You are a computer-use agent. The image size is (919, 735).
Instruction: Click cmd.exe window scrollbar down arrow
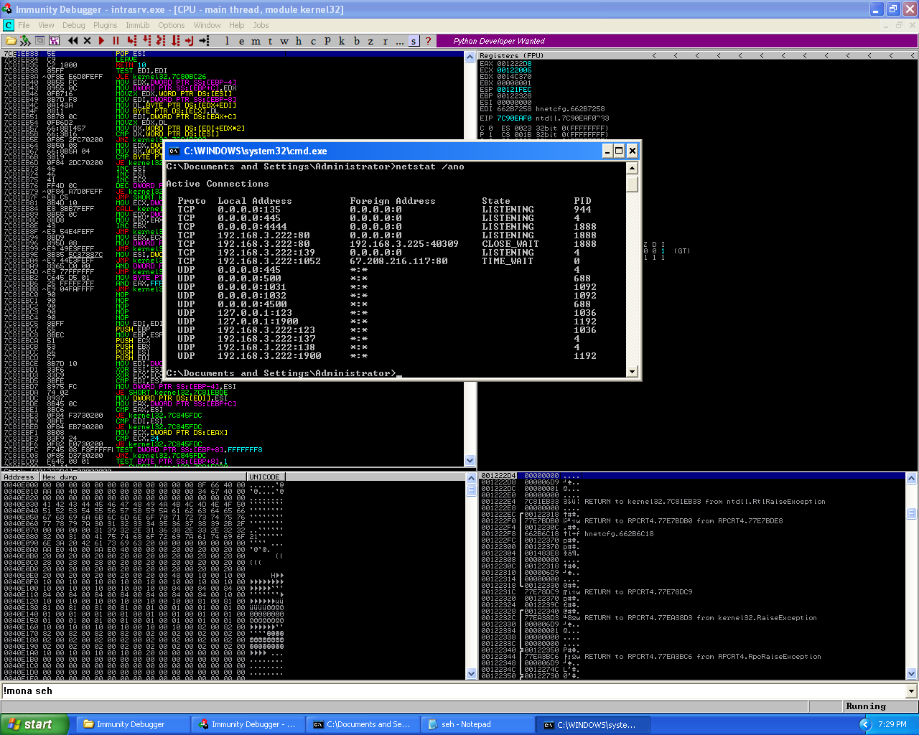(x=632, y=372)
